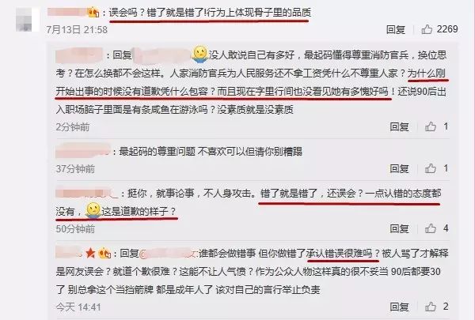Like the top comment with 2269 likes

[x=427, y=29]
